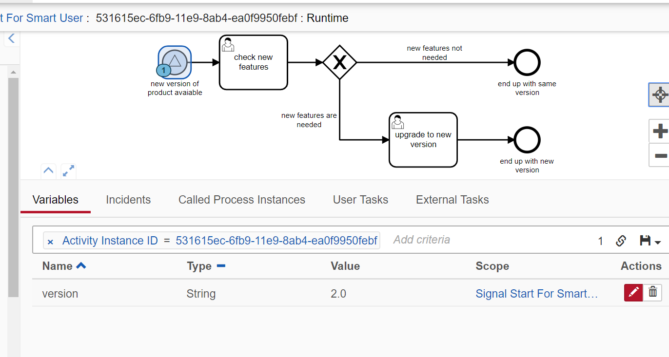Maximize the diagram with expand arrows icon
The width and height of the screenshot is (669, 357).
tap(68, 171)
